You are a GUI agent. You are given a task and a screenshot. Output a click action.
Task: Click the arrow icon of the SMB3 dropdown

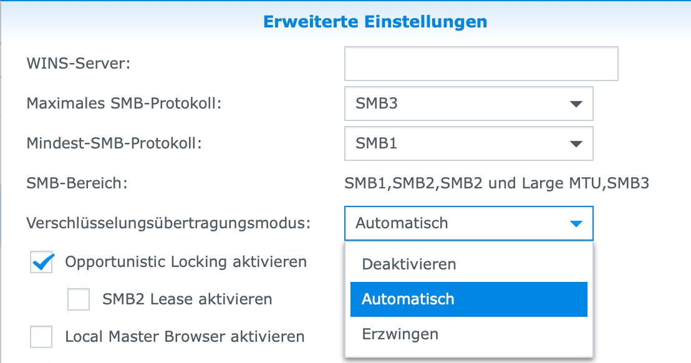coord(576,104)
